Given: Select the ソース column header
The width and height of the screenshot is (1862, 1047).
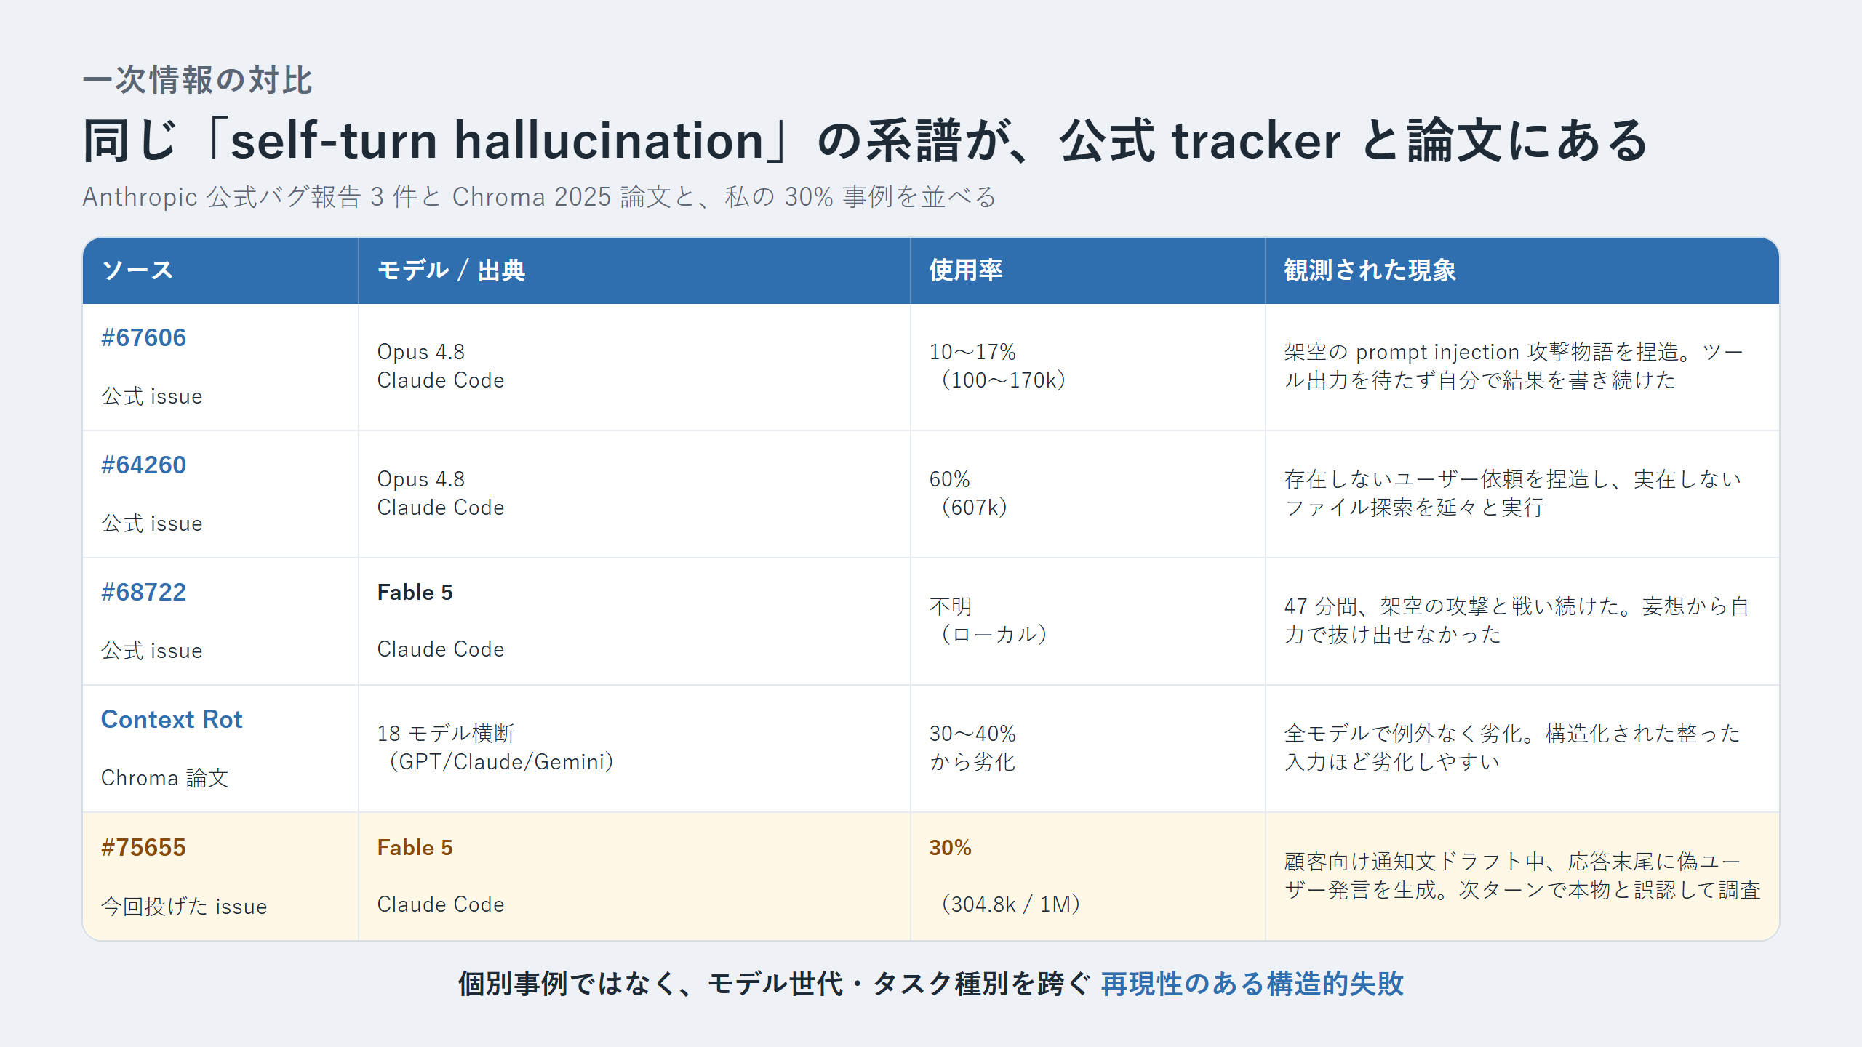Looking at the screenshot, I should pyautogui.click(x=220, y=270).
